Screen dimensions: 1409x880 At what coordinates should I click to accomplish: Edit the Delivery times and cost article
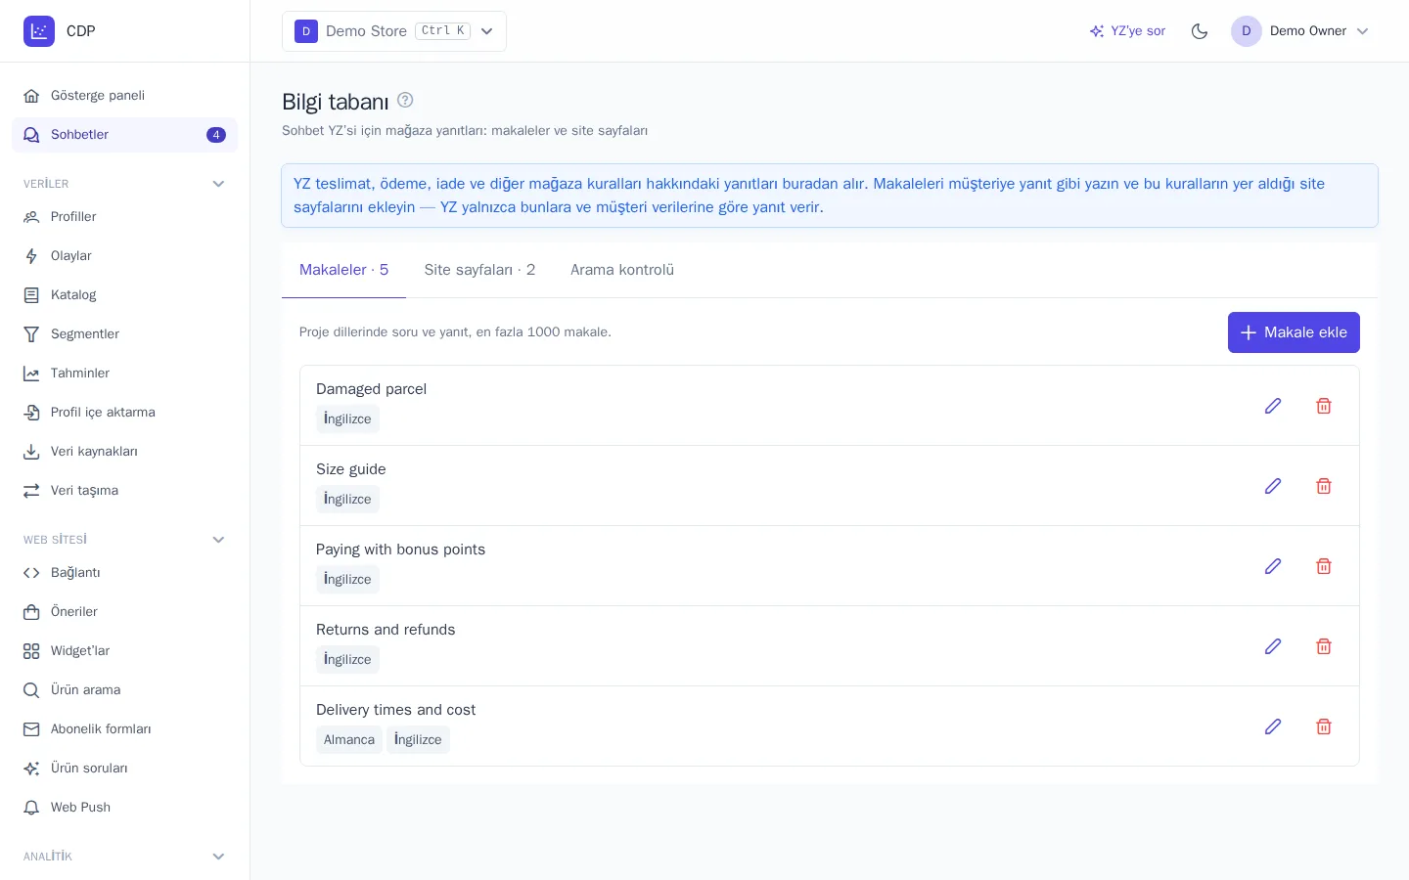[1273, 726]
